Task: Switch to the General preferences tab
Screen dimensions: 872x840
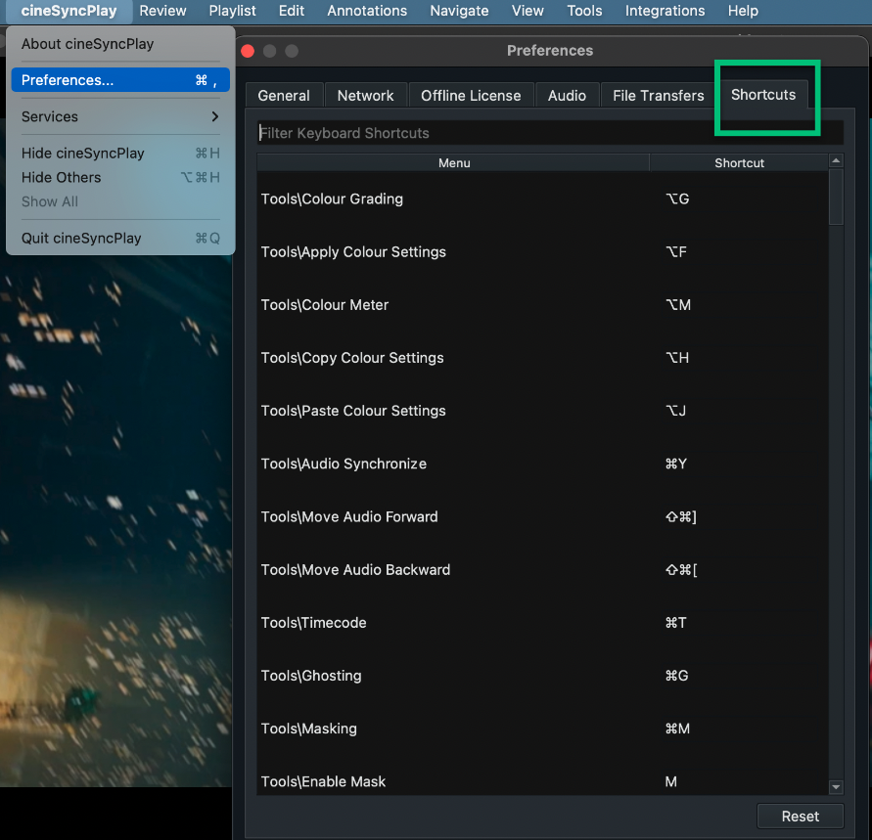Action: coord(284,95)
